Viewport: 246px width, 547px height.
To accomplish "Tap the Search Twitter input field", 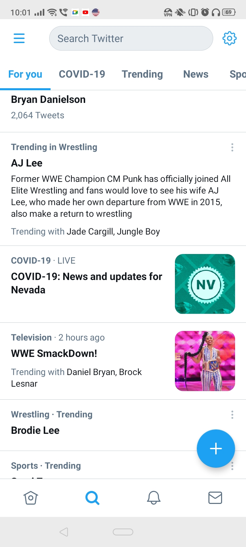I will 131,38.
